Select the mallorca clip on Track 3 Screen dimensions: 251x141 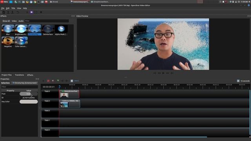click(70, 103)
